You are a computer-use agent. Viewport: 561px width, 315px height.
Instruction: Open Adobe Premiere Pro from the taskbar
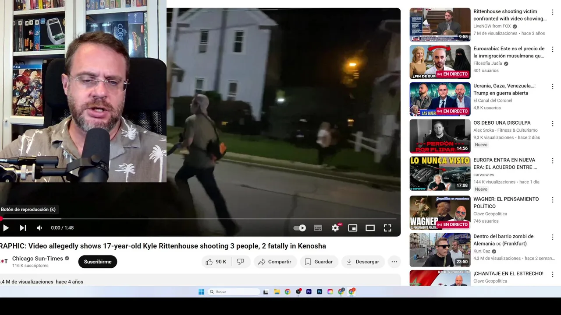pos(309,292)
